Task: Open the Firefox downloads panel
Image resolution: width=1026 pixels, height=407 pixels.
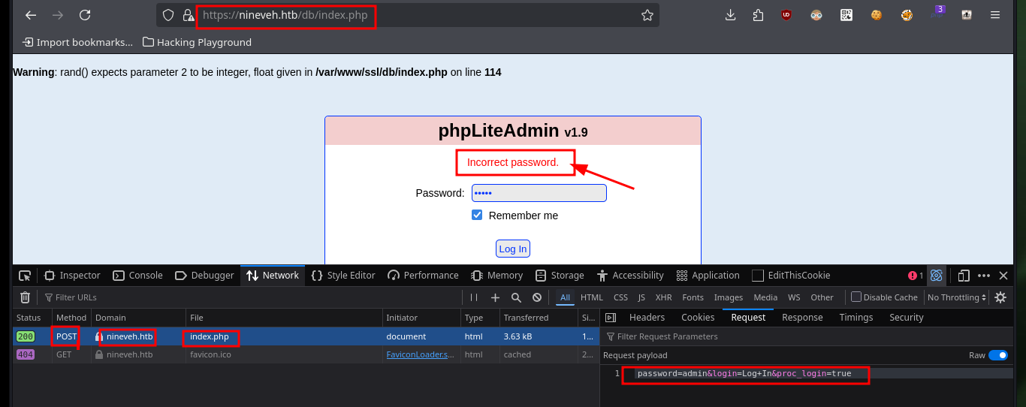Action: coord(730,15)
